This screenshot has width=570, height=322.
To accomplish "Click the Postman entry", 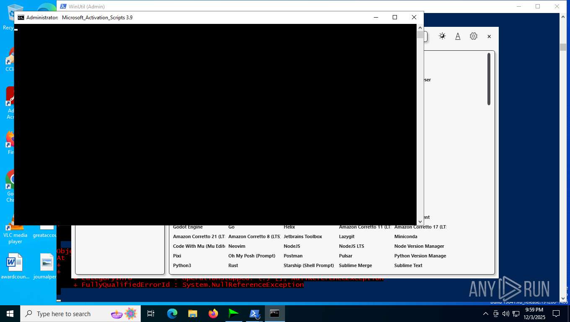I will coord(293,256).
